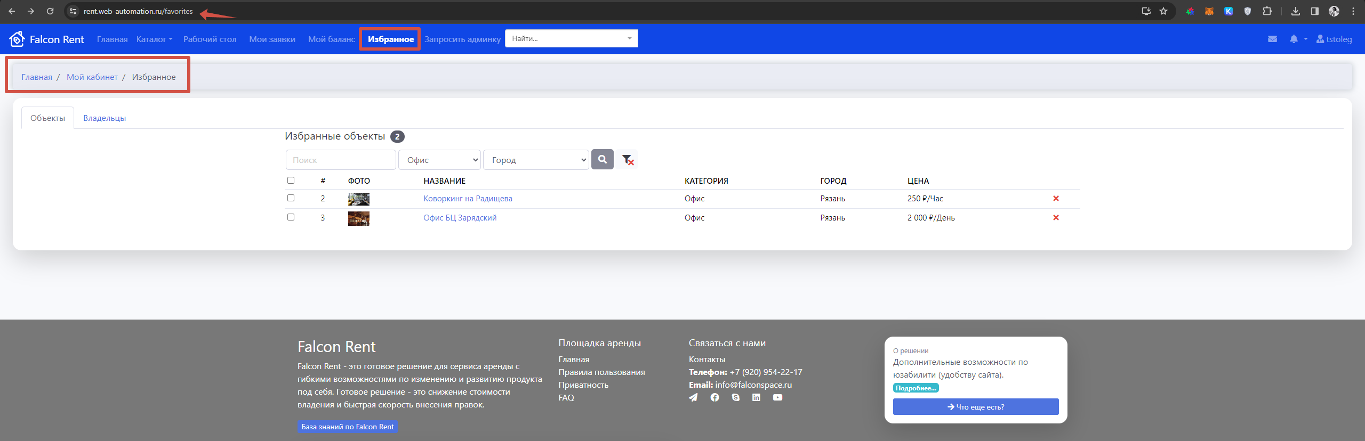Click the Что еще есть? button
Viewport: 1365px width, 441px height.
(975, 407)
